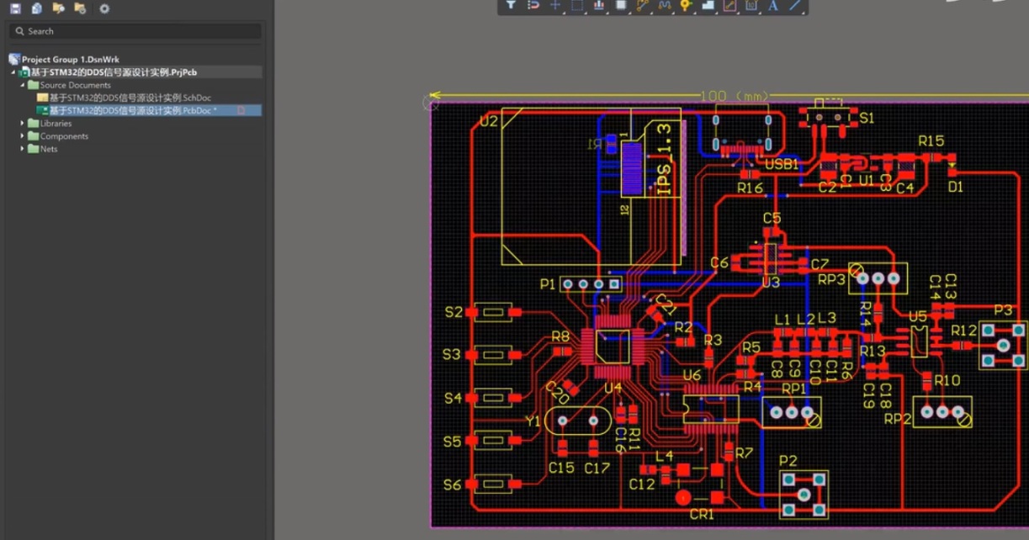Select the place line tool
Image resolution: width=1029 pixels, height=540 pixels.
coord(795,5)
